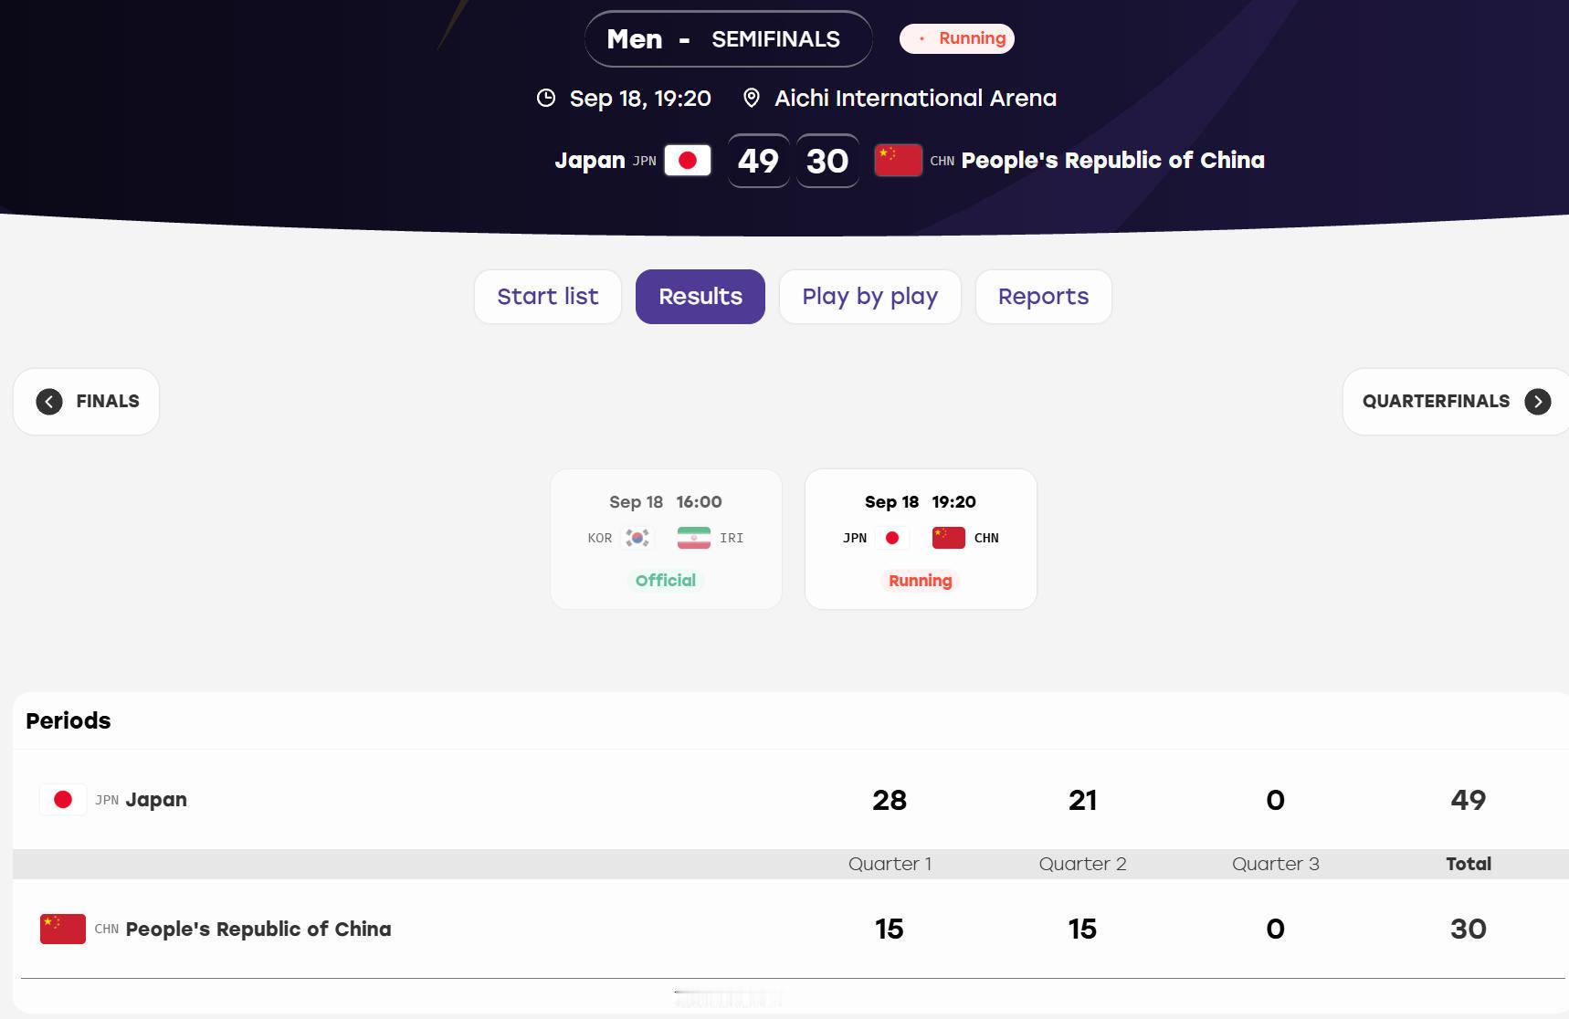Click the right arrow icon beside QUARTERFINALS
The image size is (1569, 1019).
1538,402
